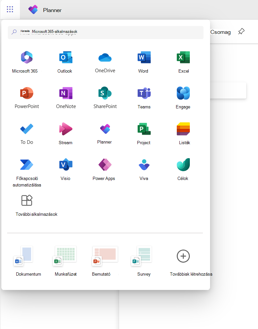Launch Word from app launcher
Screen dimensions: 258x329
(x=144, y=62)
